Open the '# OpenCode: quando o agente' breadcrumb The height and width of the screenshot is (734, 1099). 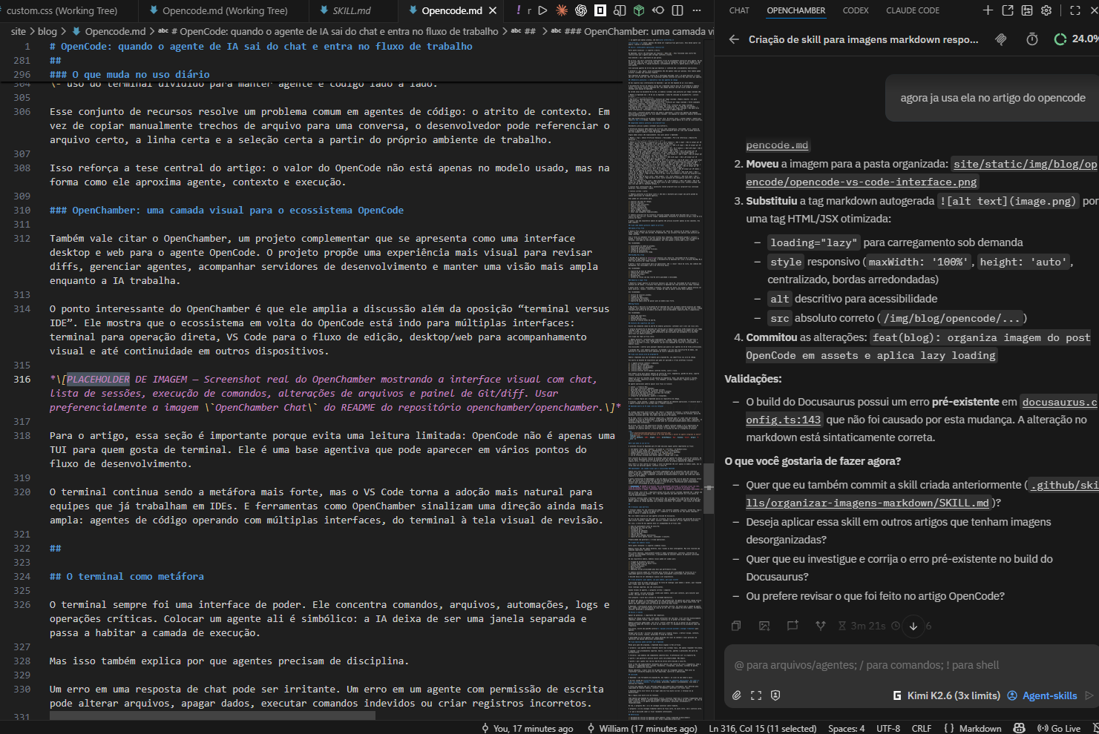coord(328,31)
